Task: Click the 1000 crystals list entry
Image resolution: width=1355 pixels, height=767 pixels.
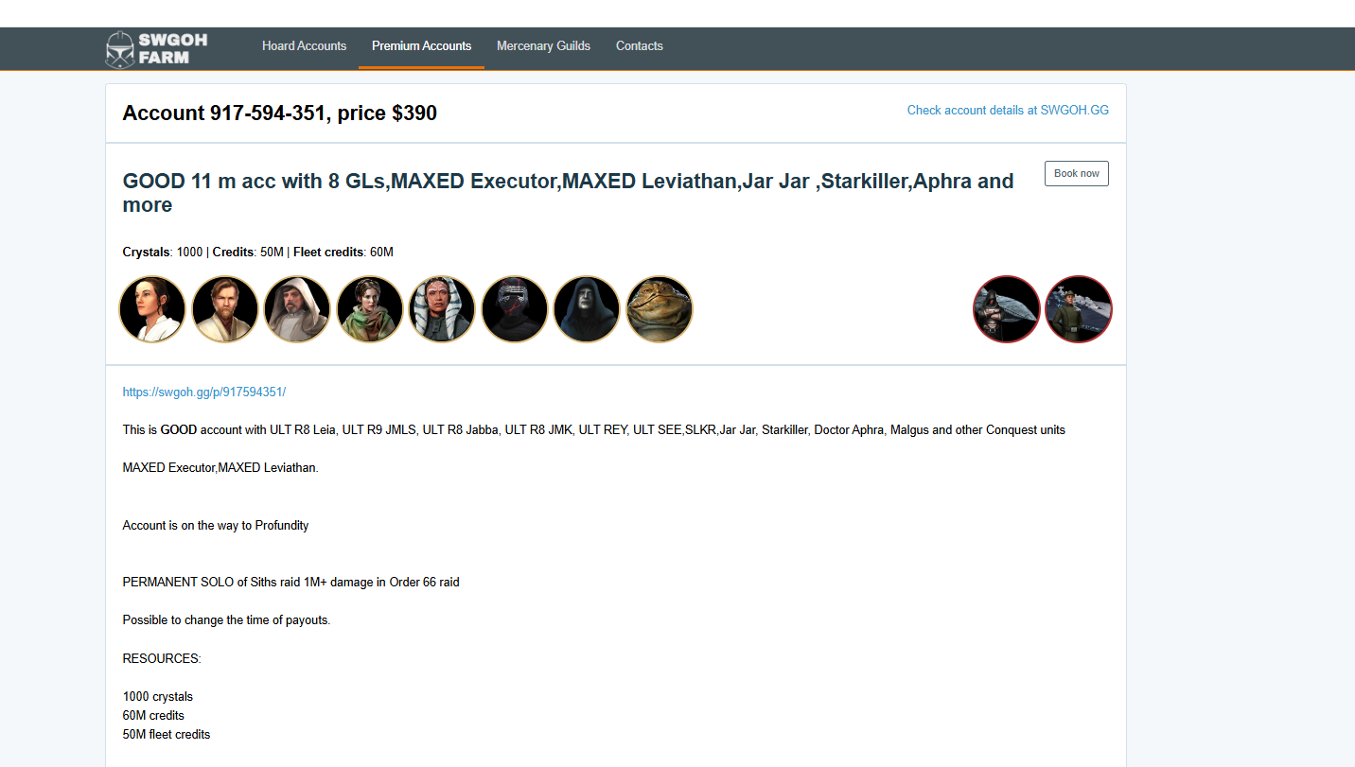Action: pyautogui.click(x=158, y=697)
